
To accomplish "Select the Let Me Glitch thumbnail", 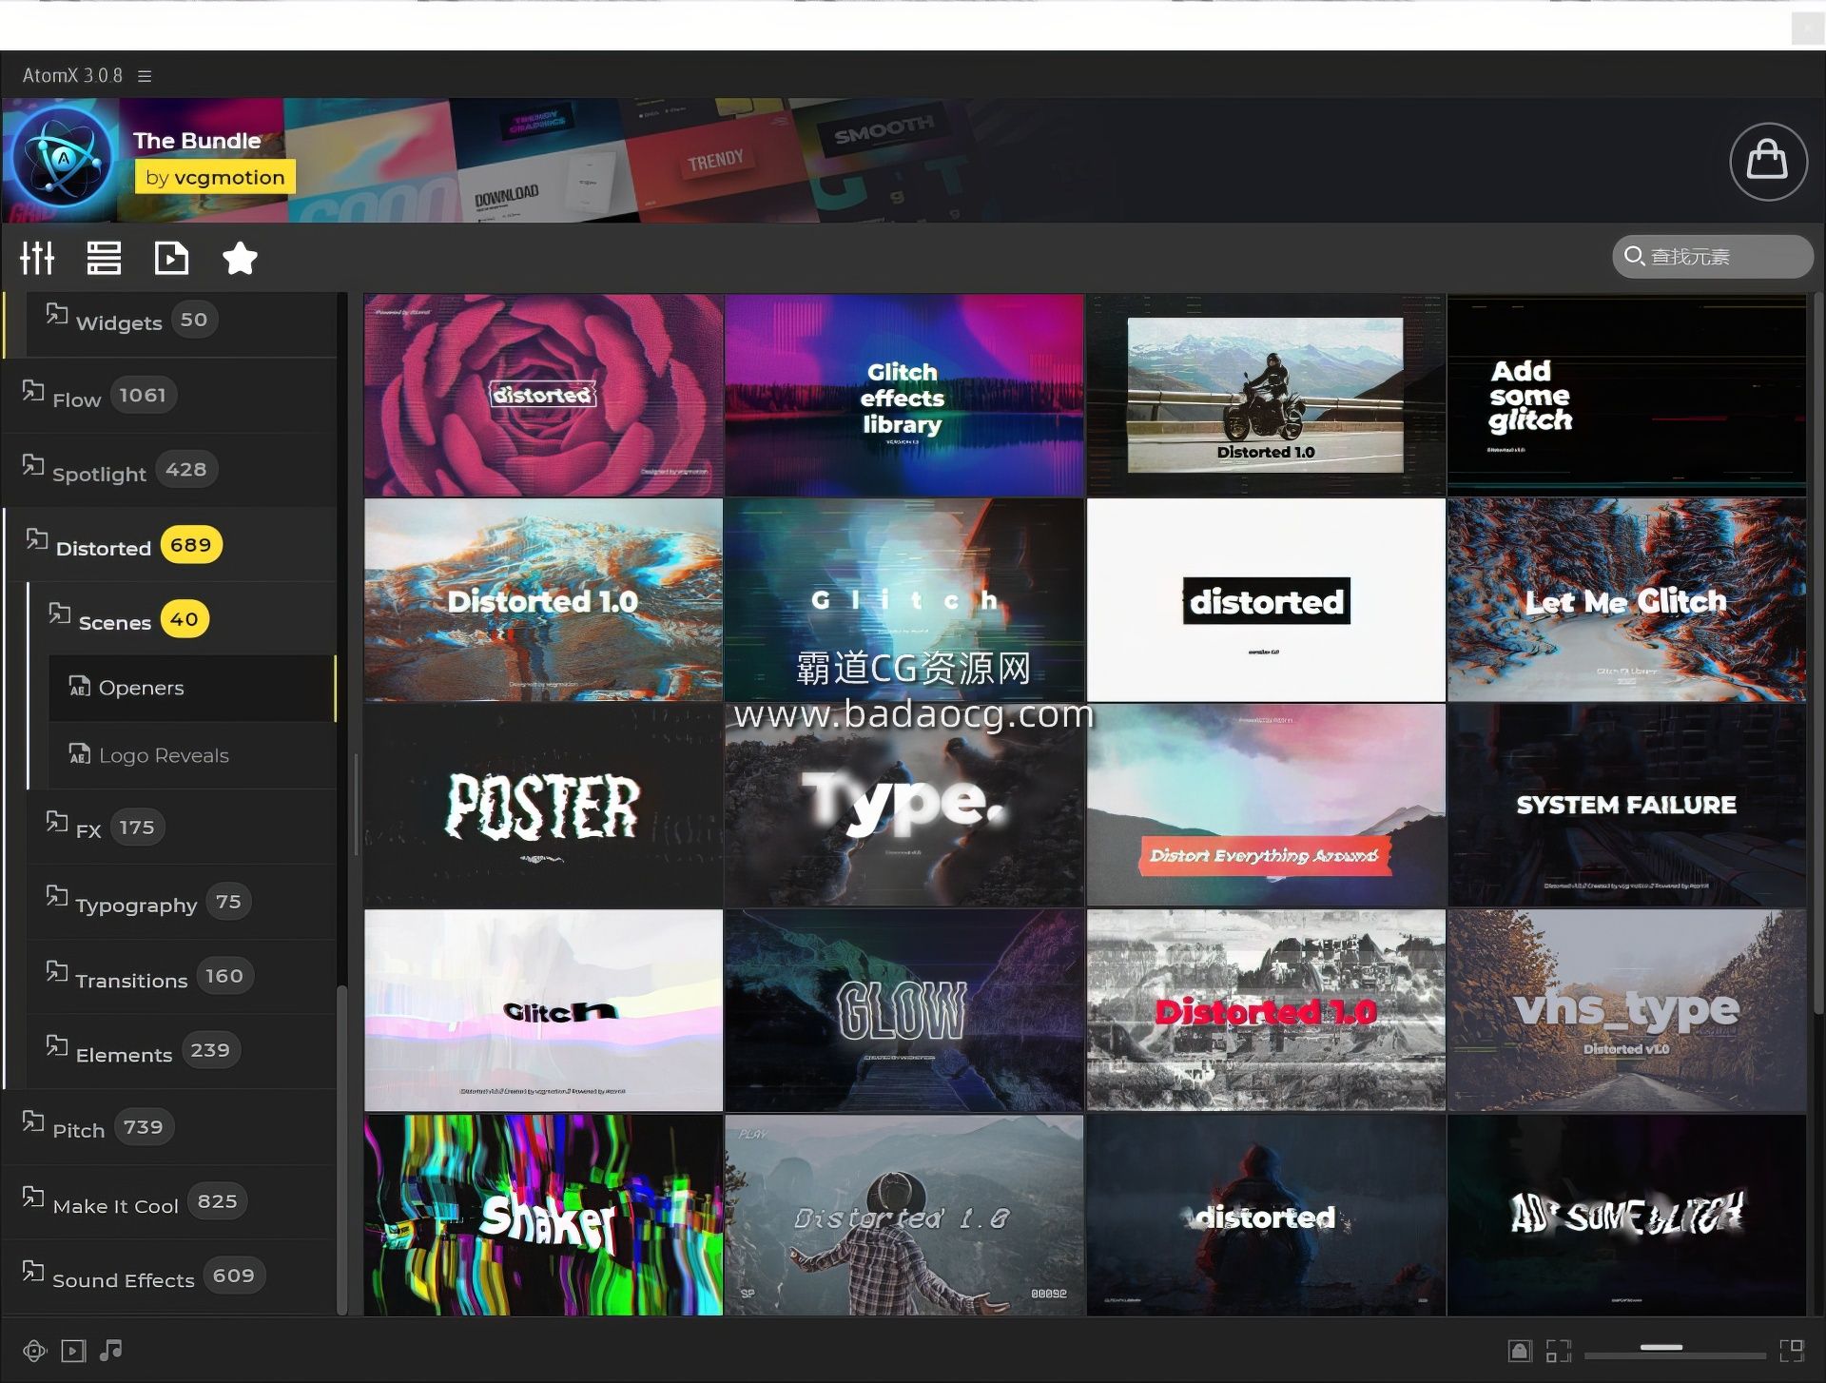I will (x=1626, y=600).
